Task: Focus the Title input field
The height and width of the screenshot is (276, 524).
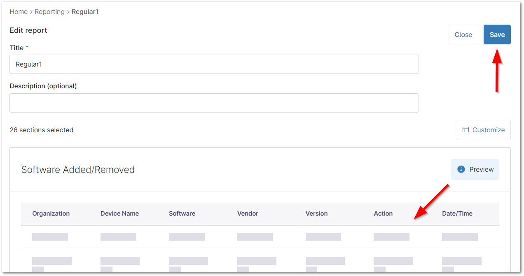Action: [x=214, y=64]
